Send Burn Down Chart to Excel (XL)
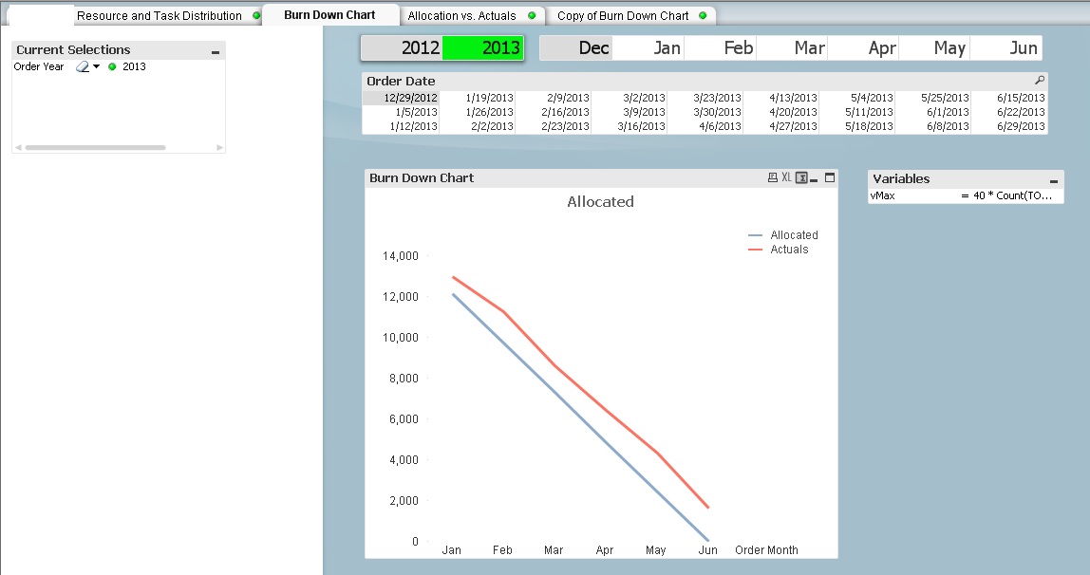 (786, 177)
